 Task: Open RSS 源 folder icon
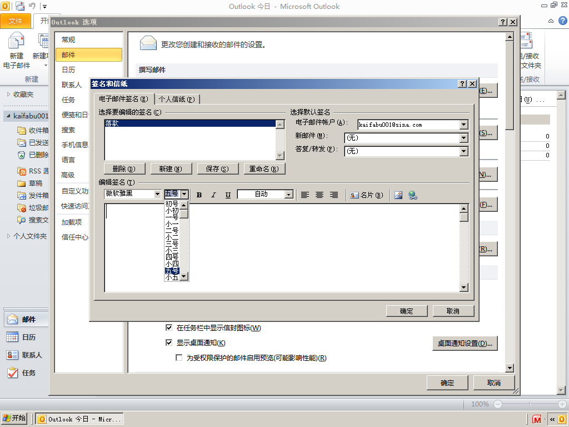coord(22,171)
